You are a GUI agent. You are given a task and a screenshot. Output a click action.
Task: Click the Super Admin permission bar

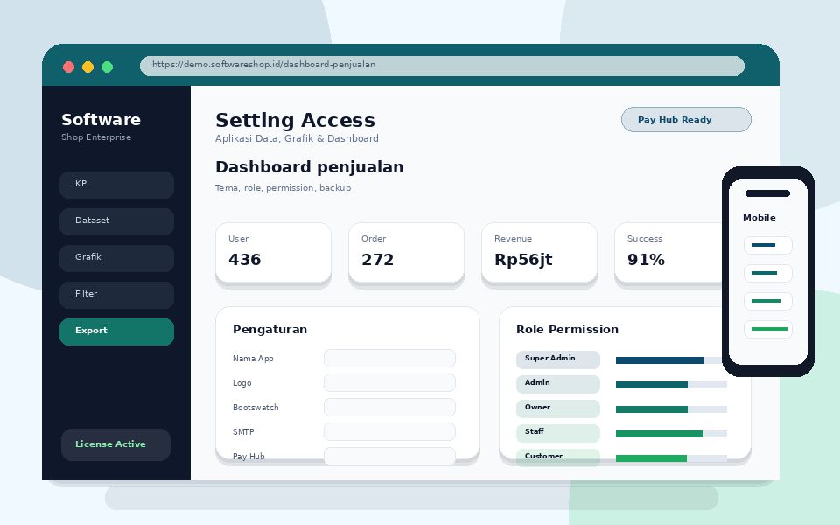point(671,360)
